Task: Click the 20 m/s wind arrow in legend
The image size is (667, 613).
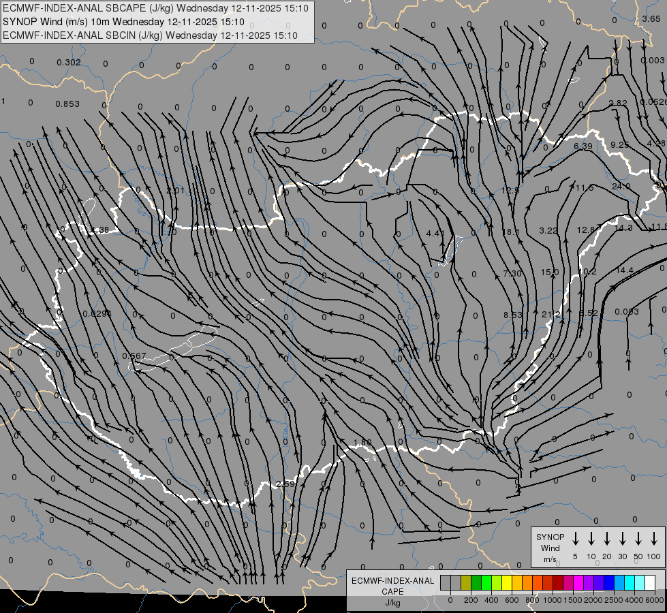Action: tap(606, 539)
